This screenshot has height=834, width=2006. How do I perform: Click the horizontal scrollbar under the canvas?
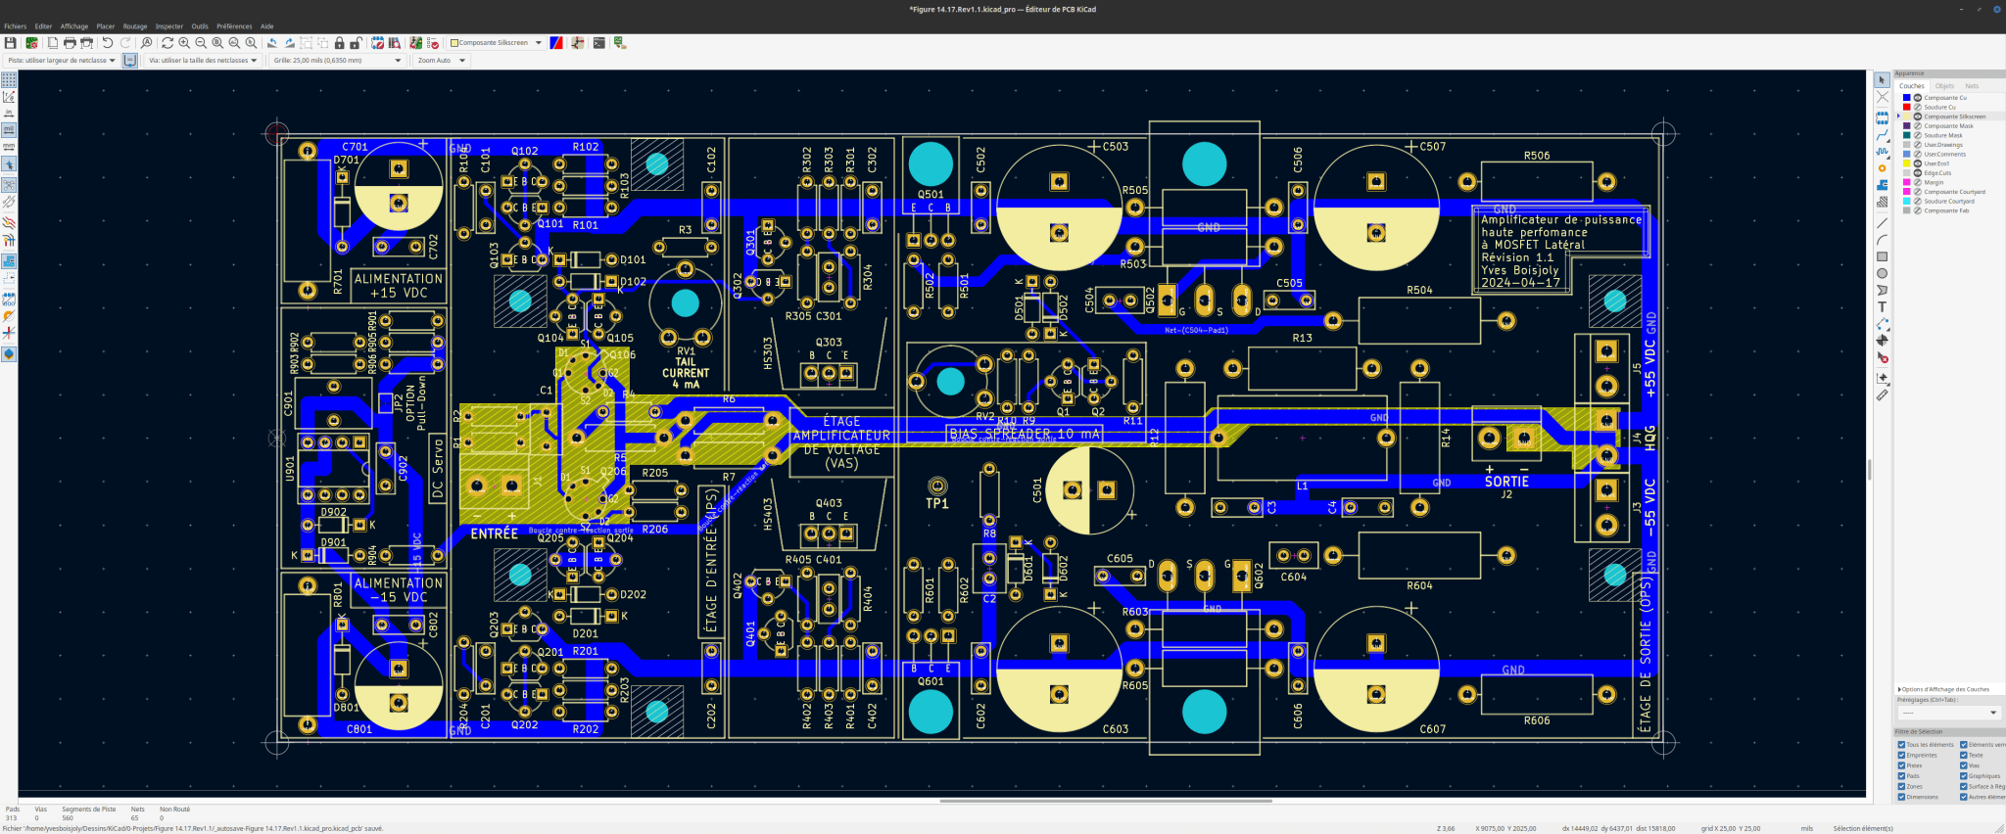coord(1106,801)
